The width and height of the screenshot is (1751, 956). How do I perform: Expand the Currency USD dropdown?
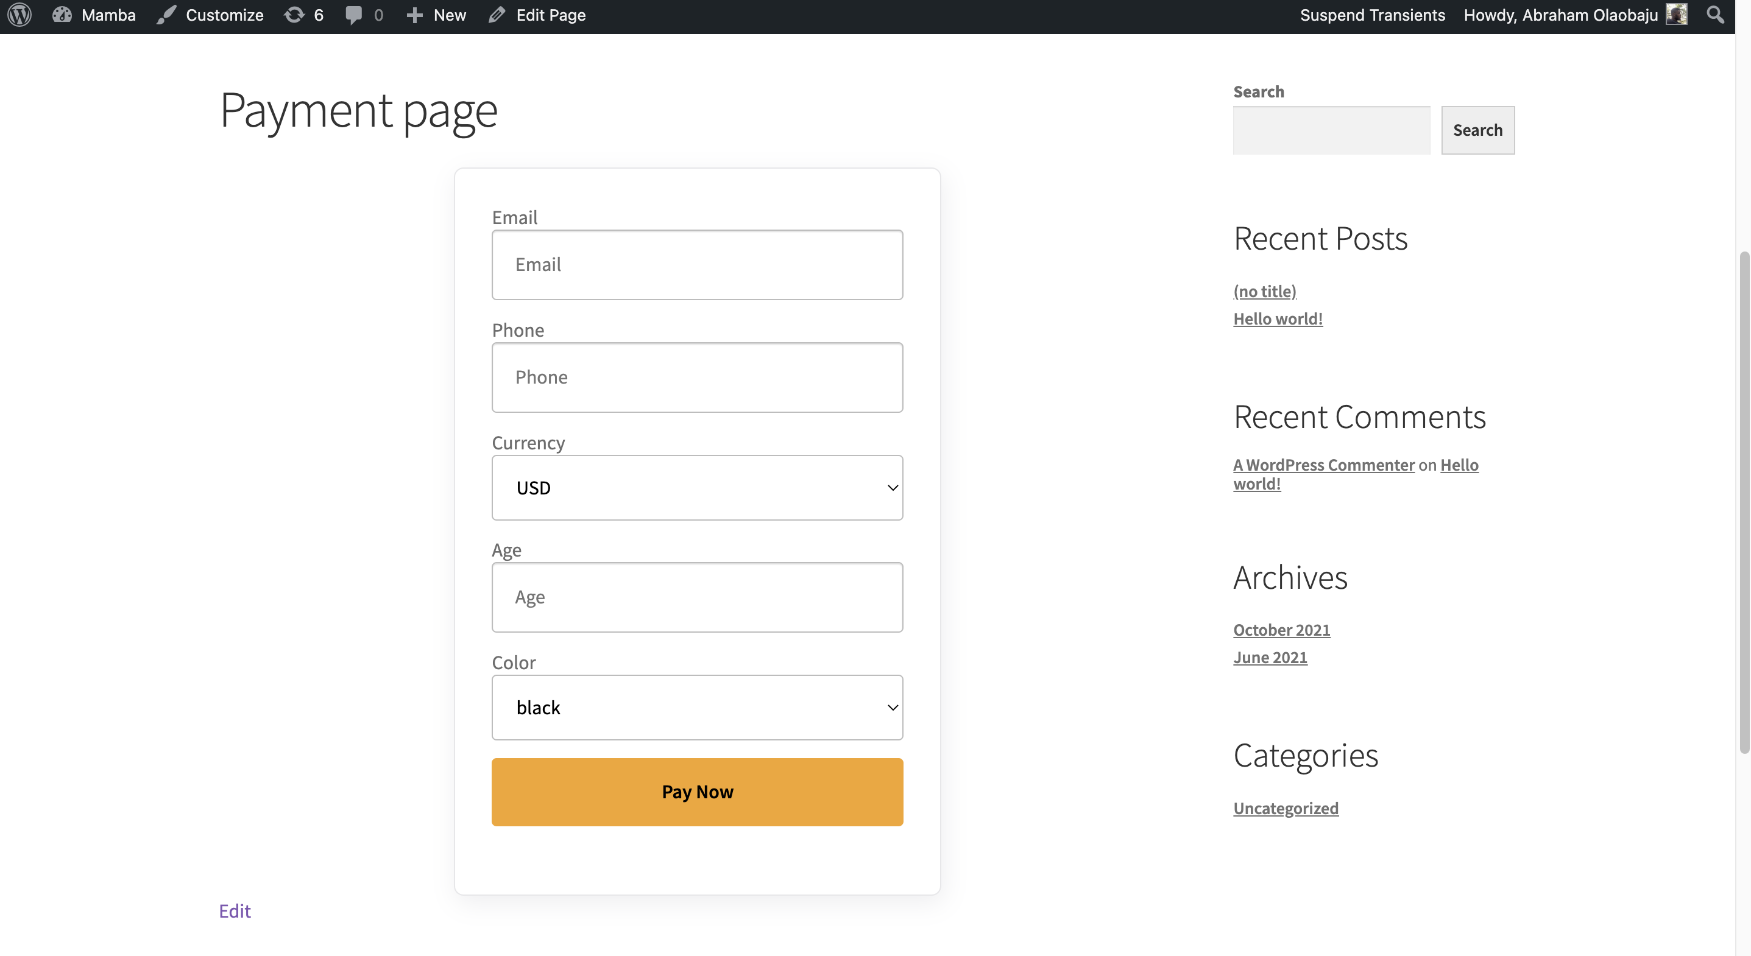click(697, 488)
